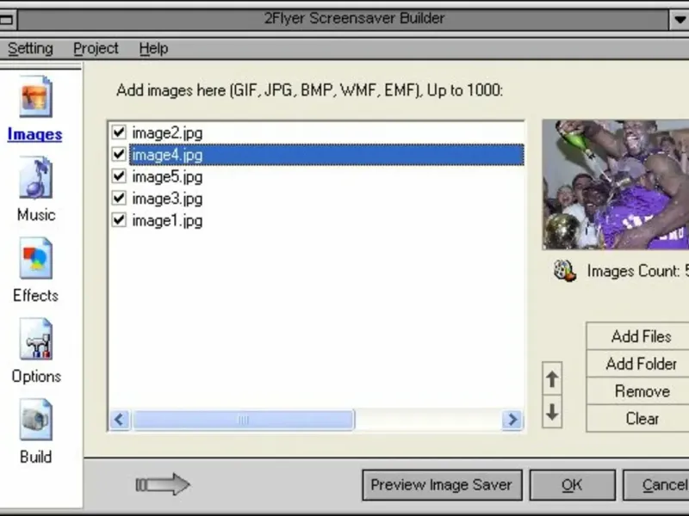This screenshot has height=516, width=689.
Task: Click Preview Image Saver button
Action: (x=442, y=485)
